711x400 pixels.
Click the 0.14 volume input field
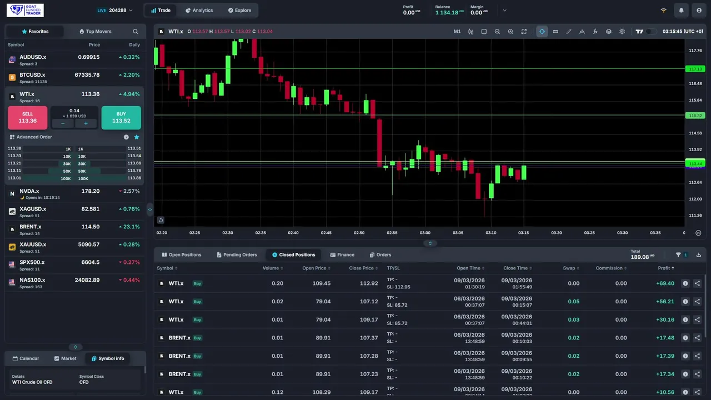pos(74,111)
